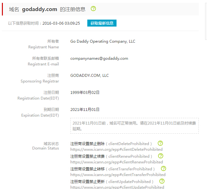Click the Registrant E-mail label

(x=43, y=64)
